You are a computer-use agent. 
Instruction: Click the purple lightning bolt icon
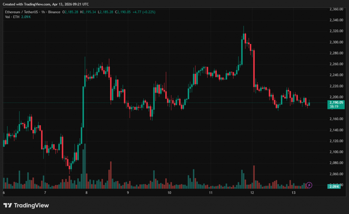click(x=309, y=185)
